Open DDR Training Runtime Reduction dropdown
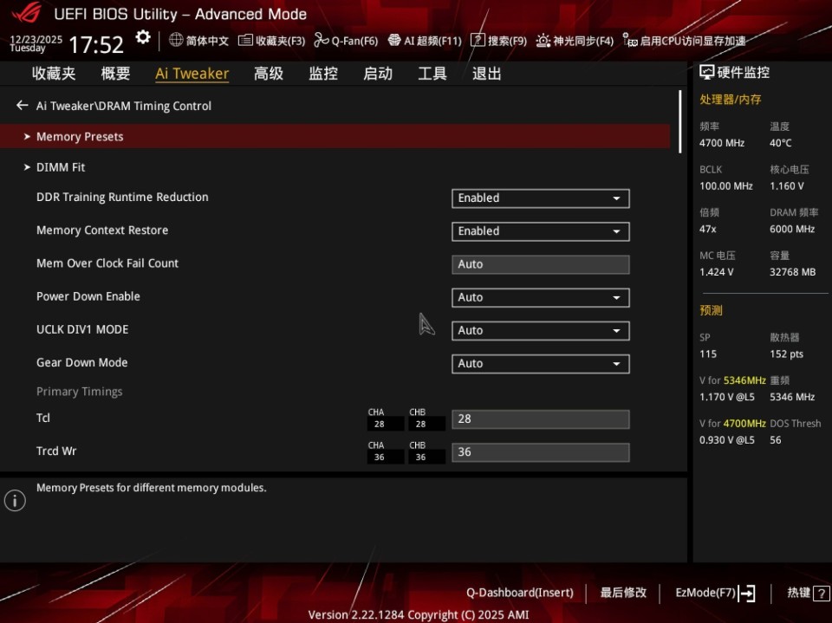Image resolution: width=832 pixels, height=623 pixels. pos(540,198)
